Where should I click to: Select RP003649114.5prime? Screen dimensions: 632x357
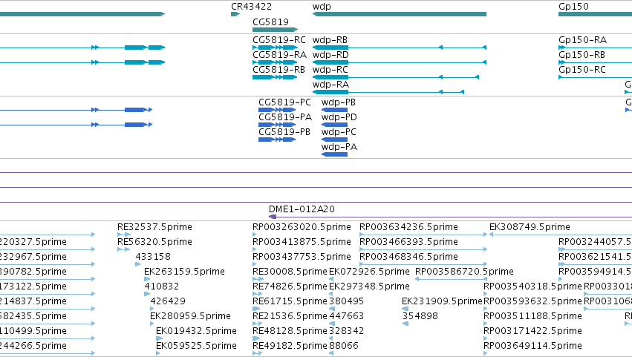coord(532,346)
